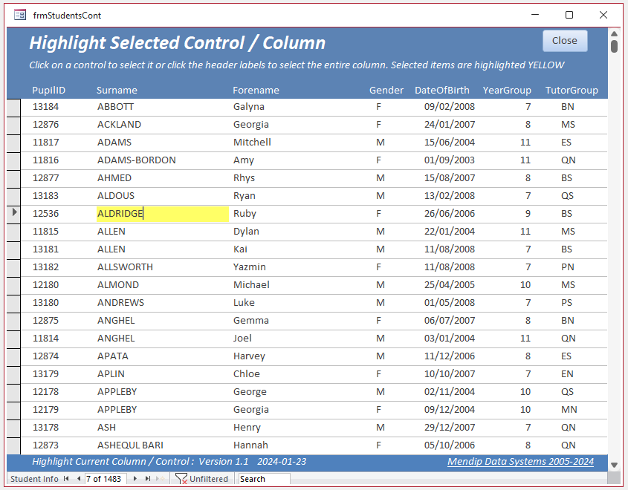This screenshot has height=490, width=628.
Task: Click forename Joel
Action: [243, 339]
